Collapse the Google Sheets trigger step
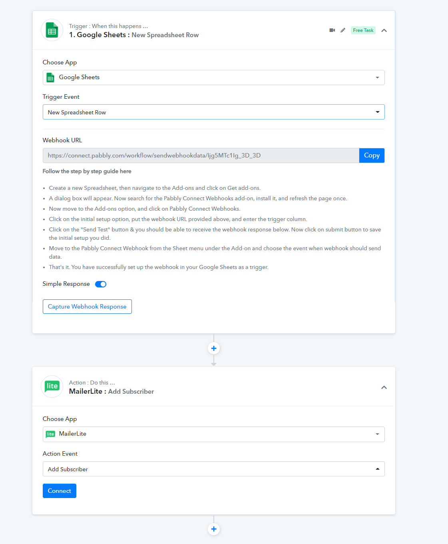This screenshot has height=544, width=448. pos(384,30)
